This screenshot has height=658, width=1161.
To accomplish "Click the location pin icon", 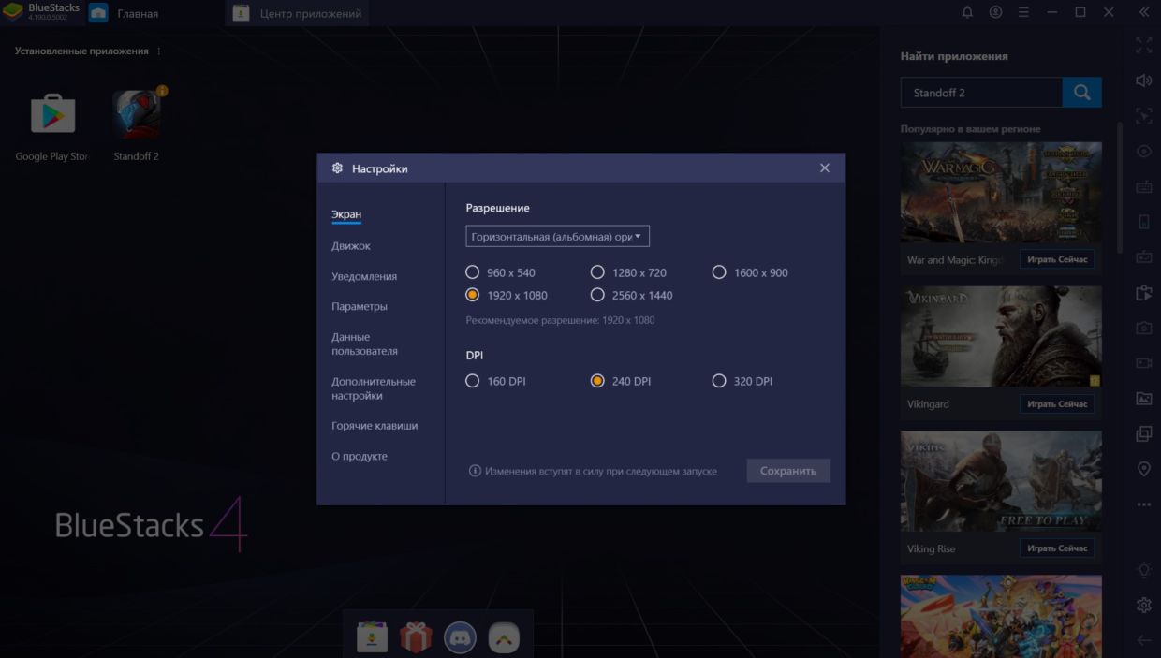I will click(1143, 469).
